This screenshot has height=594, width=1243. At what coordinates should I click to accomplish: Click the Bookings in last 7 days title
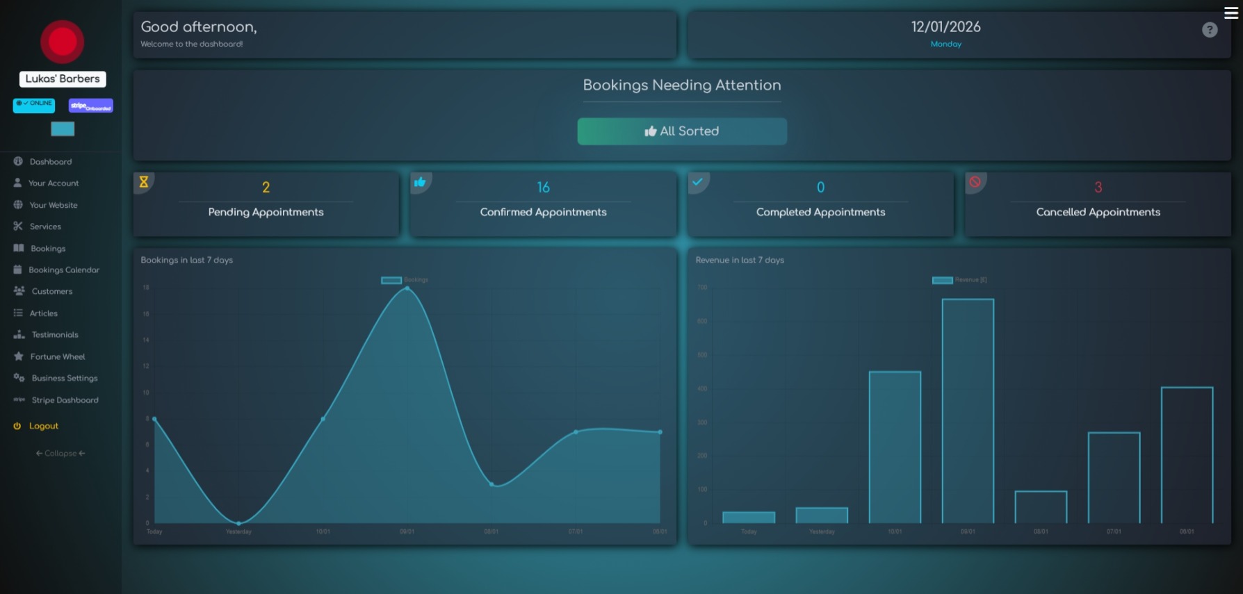[187, 260]
